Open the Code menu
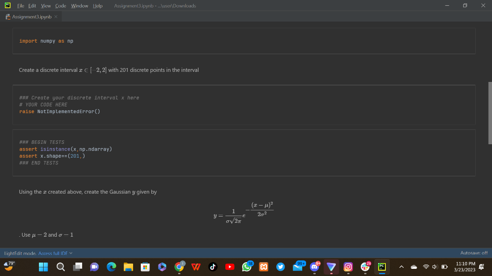The height and width of the screenshot is (276, 492). (x=60, y=6)
